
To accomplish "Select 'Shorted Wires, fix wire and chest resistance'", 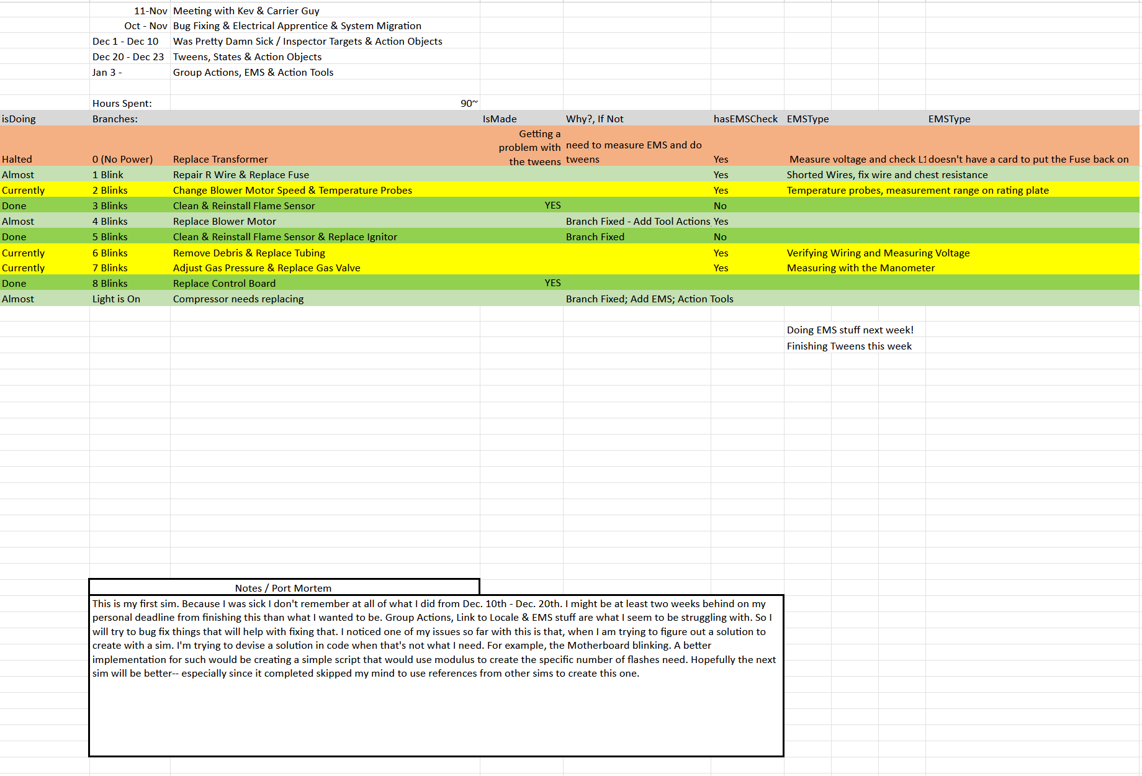I will pos(887,174).
